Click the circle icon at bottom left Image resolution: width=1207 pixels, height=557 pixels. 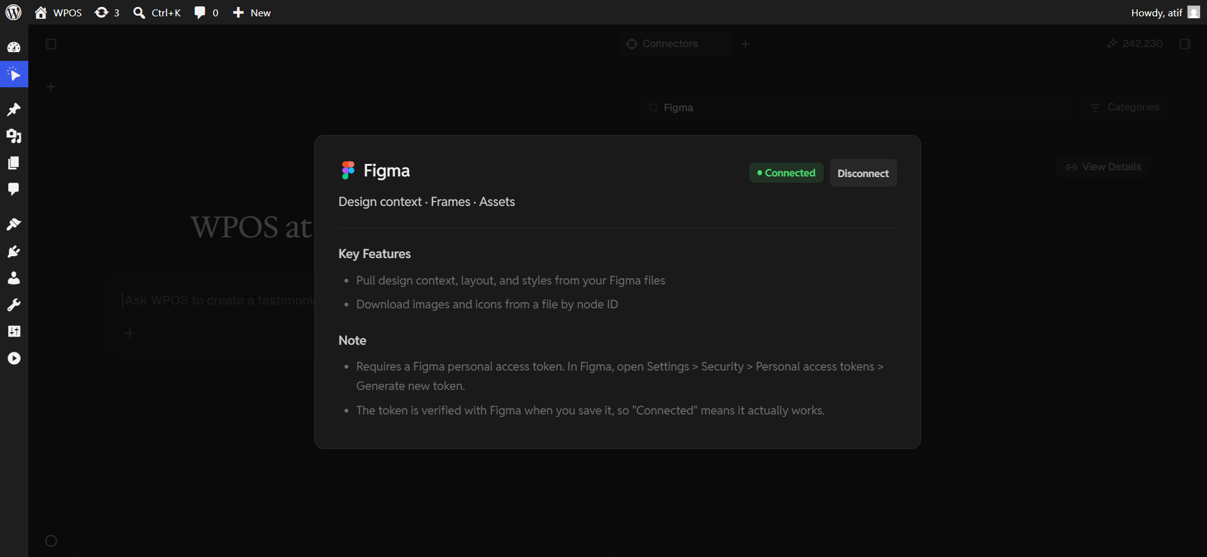[x=52, y=541]
